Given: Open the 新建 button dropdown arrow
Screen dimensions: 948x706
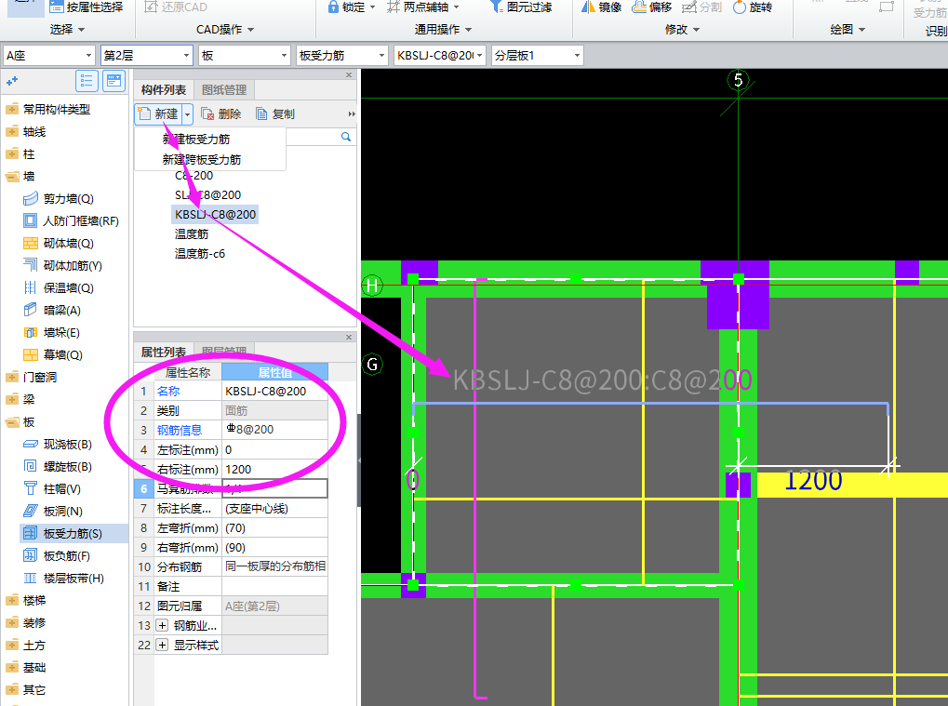Looking at the screenshot, I should 187,114.
